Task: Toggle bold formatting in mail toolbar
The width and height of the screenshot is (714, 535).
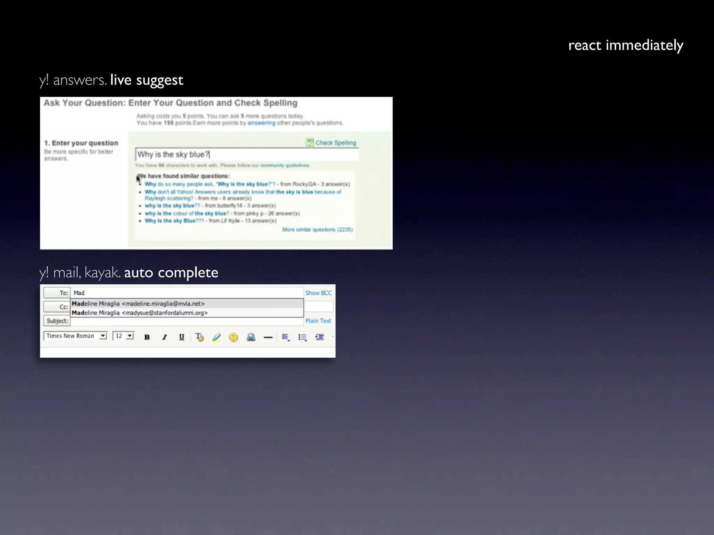Action: pos(147,337)
